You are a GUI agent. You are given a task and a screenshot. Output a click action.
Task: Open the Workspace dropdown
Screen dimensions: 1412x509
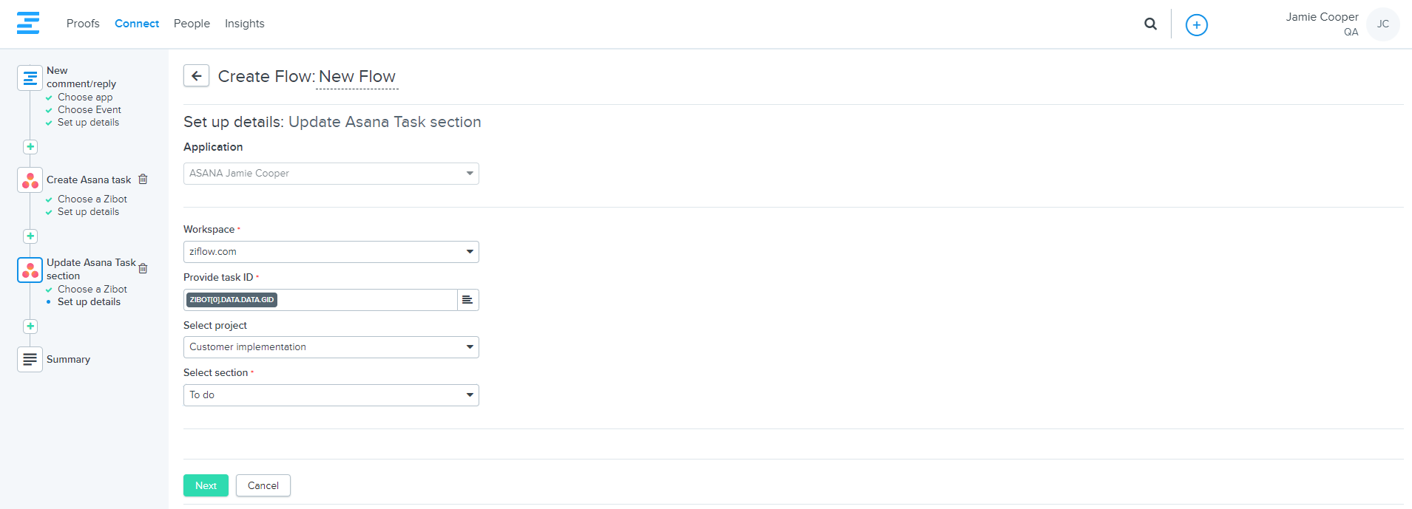(x=331, y=252)
